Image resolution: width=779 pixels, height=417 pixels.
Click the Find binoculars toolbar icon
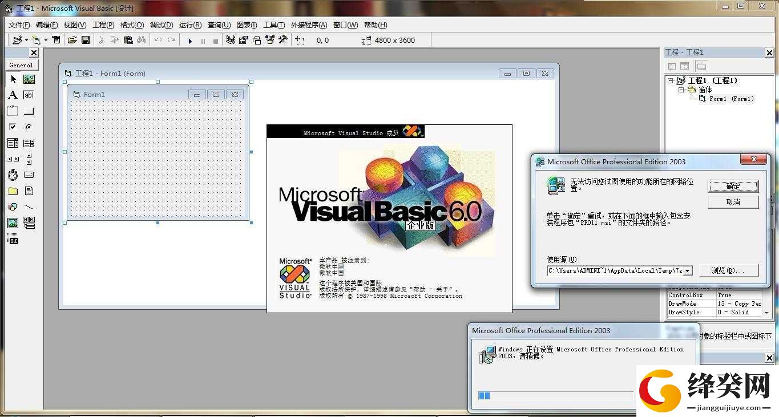pyautogui.click(x=142, y=40)
